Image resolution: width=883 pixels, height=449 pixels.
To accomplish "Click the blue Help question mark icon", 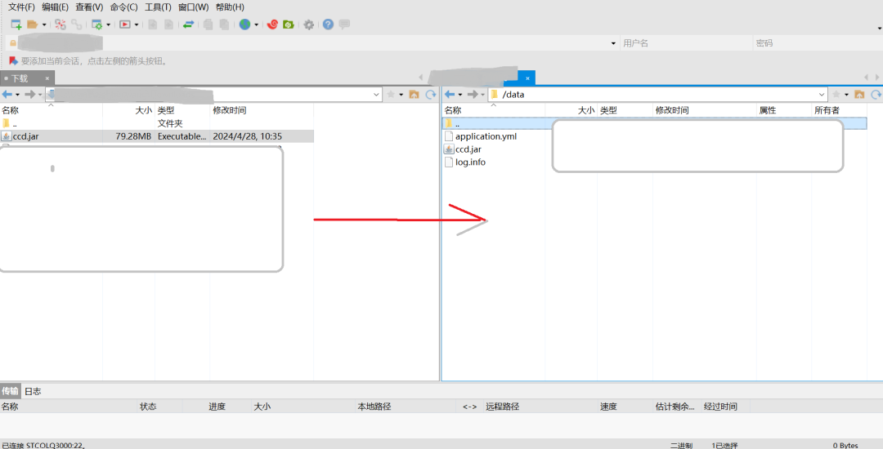I will point(328,24).
